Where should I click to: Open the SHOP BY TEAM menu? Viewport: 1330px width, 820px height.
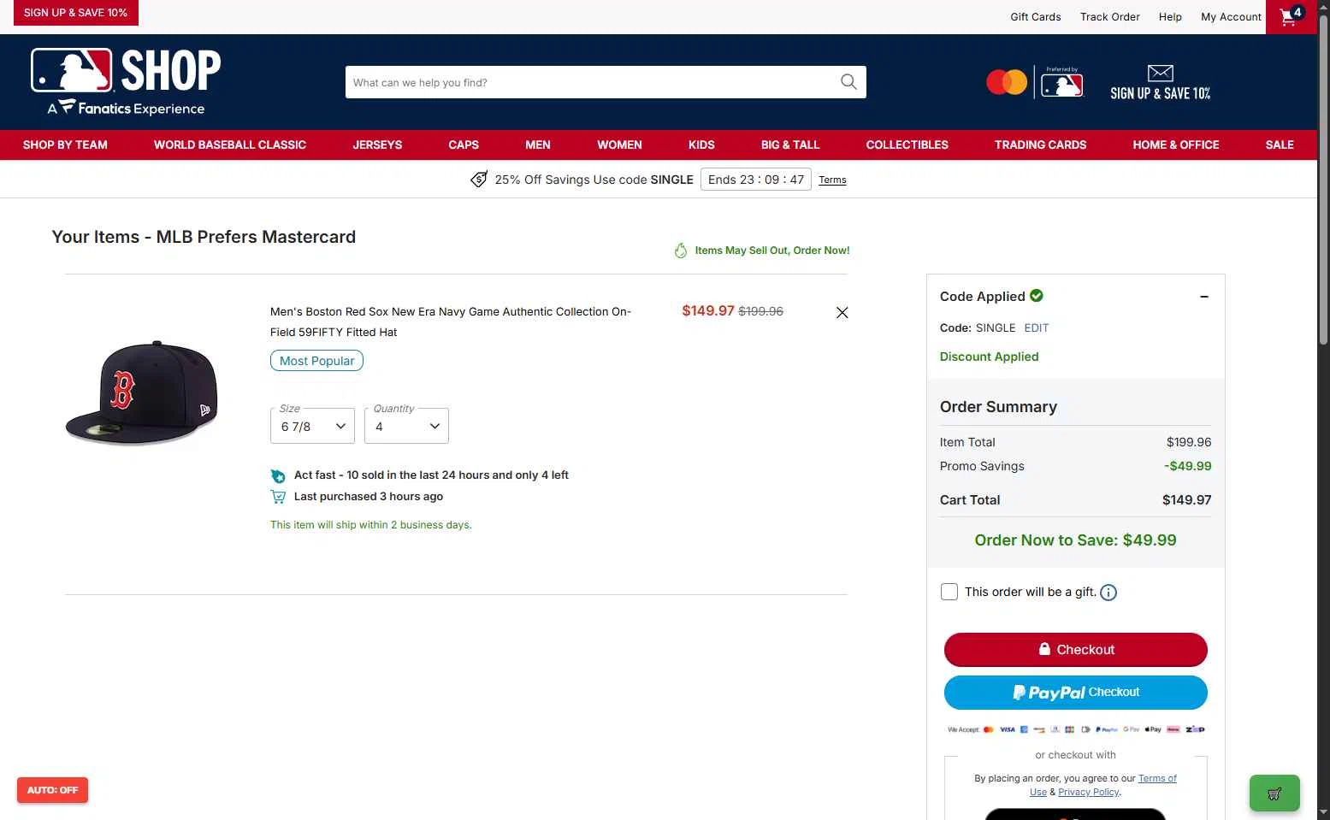click(x=65, y=145)
